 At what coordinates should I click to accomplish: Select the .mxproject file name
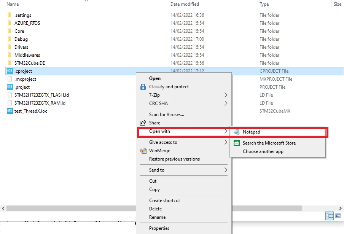[x=25, y=79]
